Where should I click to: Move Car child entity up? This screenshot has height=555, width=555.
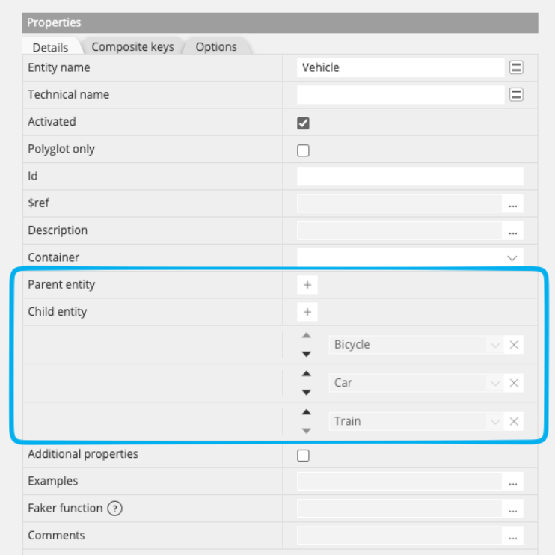[x=307, y=374]
